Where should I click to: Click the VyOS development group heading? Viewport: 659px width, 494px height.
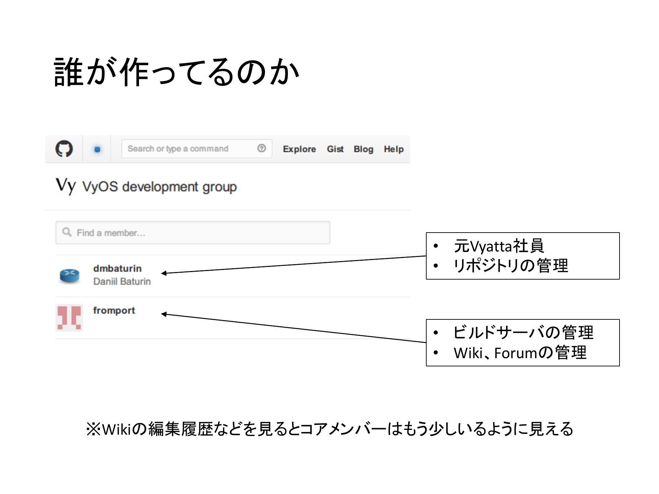coord(159,187)
